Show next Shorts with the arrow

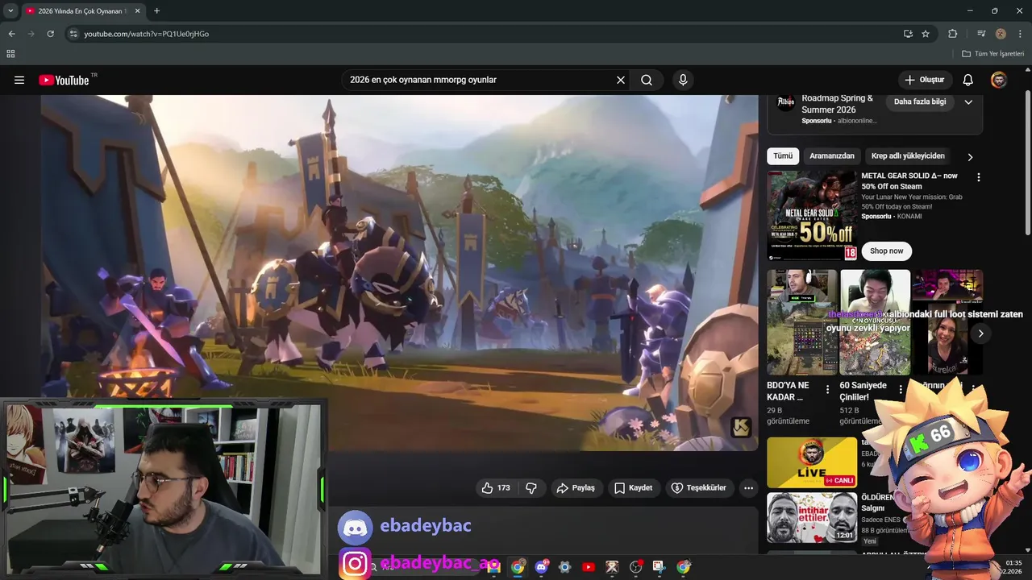(980, 333)
